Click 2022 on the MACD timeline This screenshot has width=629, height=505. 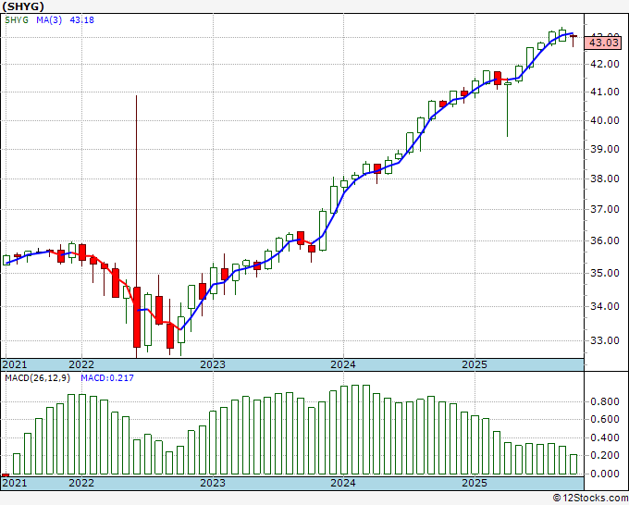[81, 483]
